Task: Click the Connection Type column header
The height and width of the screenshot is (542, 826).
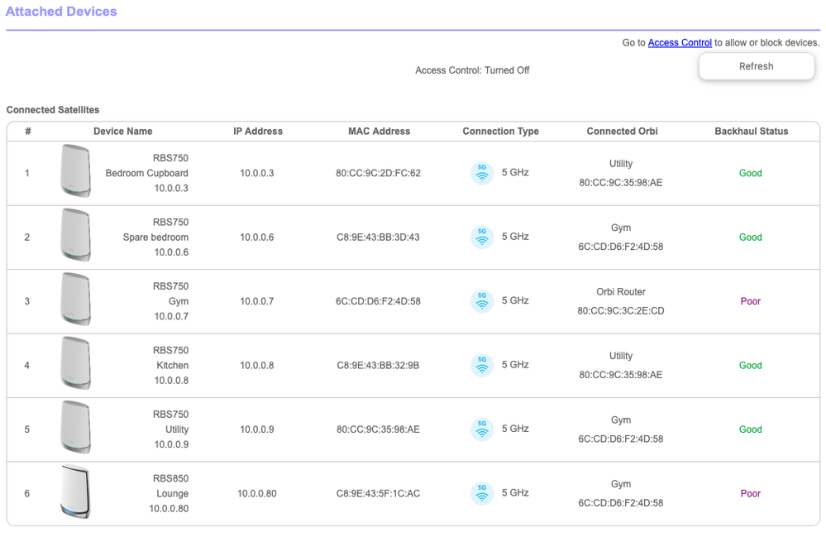Action: [x=500, y=132]
